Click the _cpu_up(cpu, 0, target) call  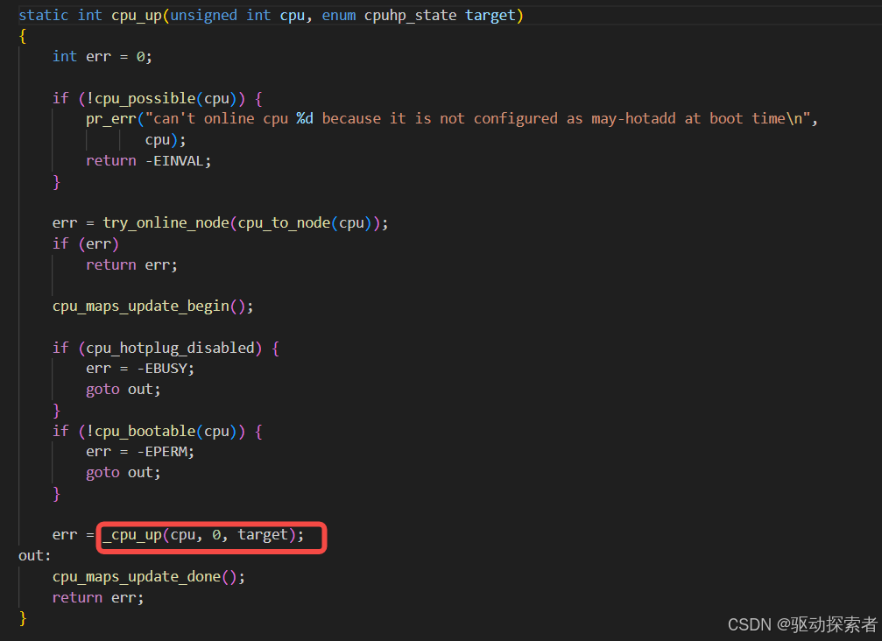pyautogui.click(x=203, y=535)
